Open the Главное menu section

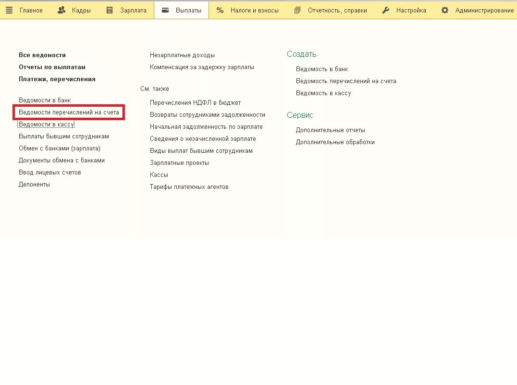pos(30,10)
